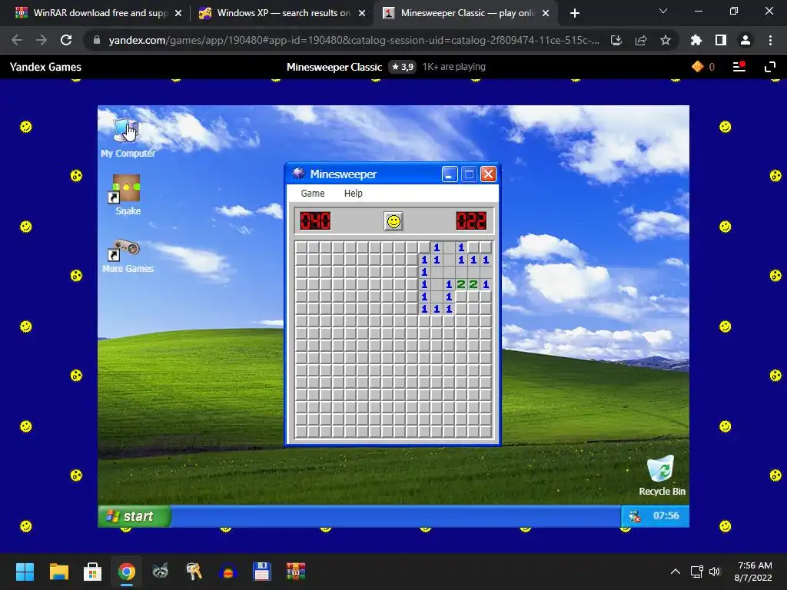Click the 3,9 star rating badge
Image resolution: width=787 pixels, height=590 pixels.
(x=402, y=67)
